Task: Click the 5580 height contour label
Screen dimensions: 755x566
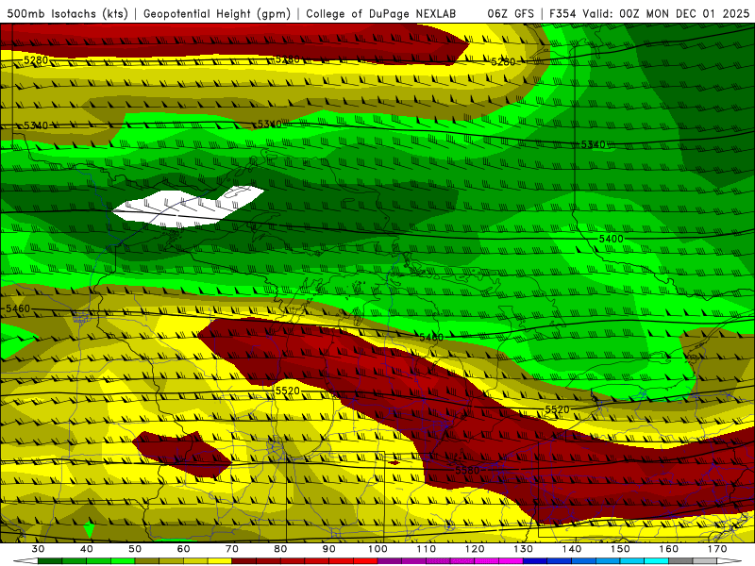Action: pyautogui.click(x=467, y=470)
